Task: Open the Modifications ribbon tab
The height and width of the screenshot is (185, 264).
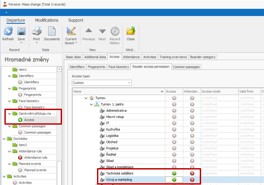Action: point(47,20)
